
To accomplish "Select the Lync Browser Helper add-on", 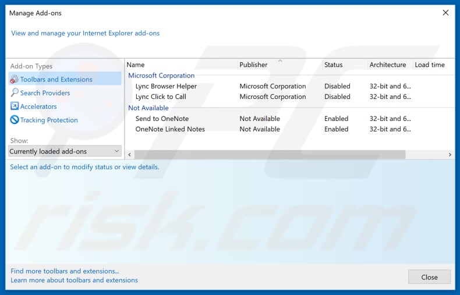I will pos(166,86).
